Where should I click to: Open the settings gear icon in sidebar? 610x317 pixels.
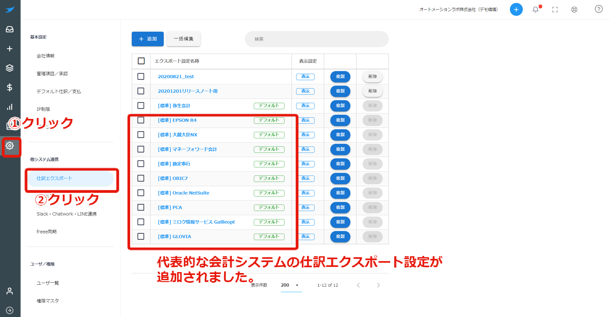click(10, 146)
